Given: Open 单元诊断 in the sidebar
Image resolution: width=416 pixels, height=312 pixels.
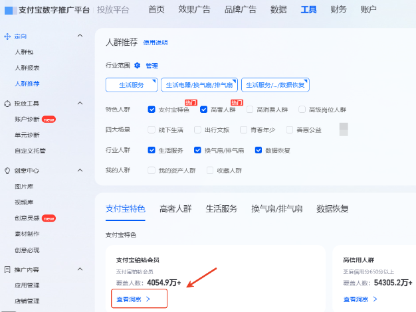Looking at the screenshot, I should [x=27, y=135].
